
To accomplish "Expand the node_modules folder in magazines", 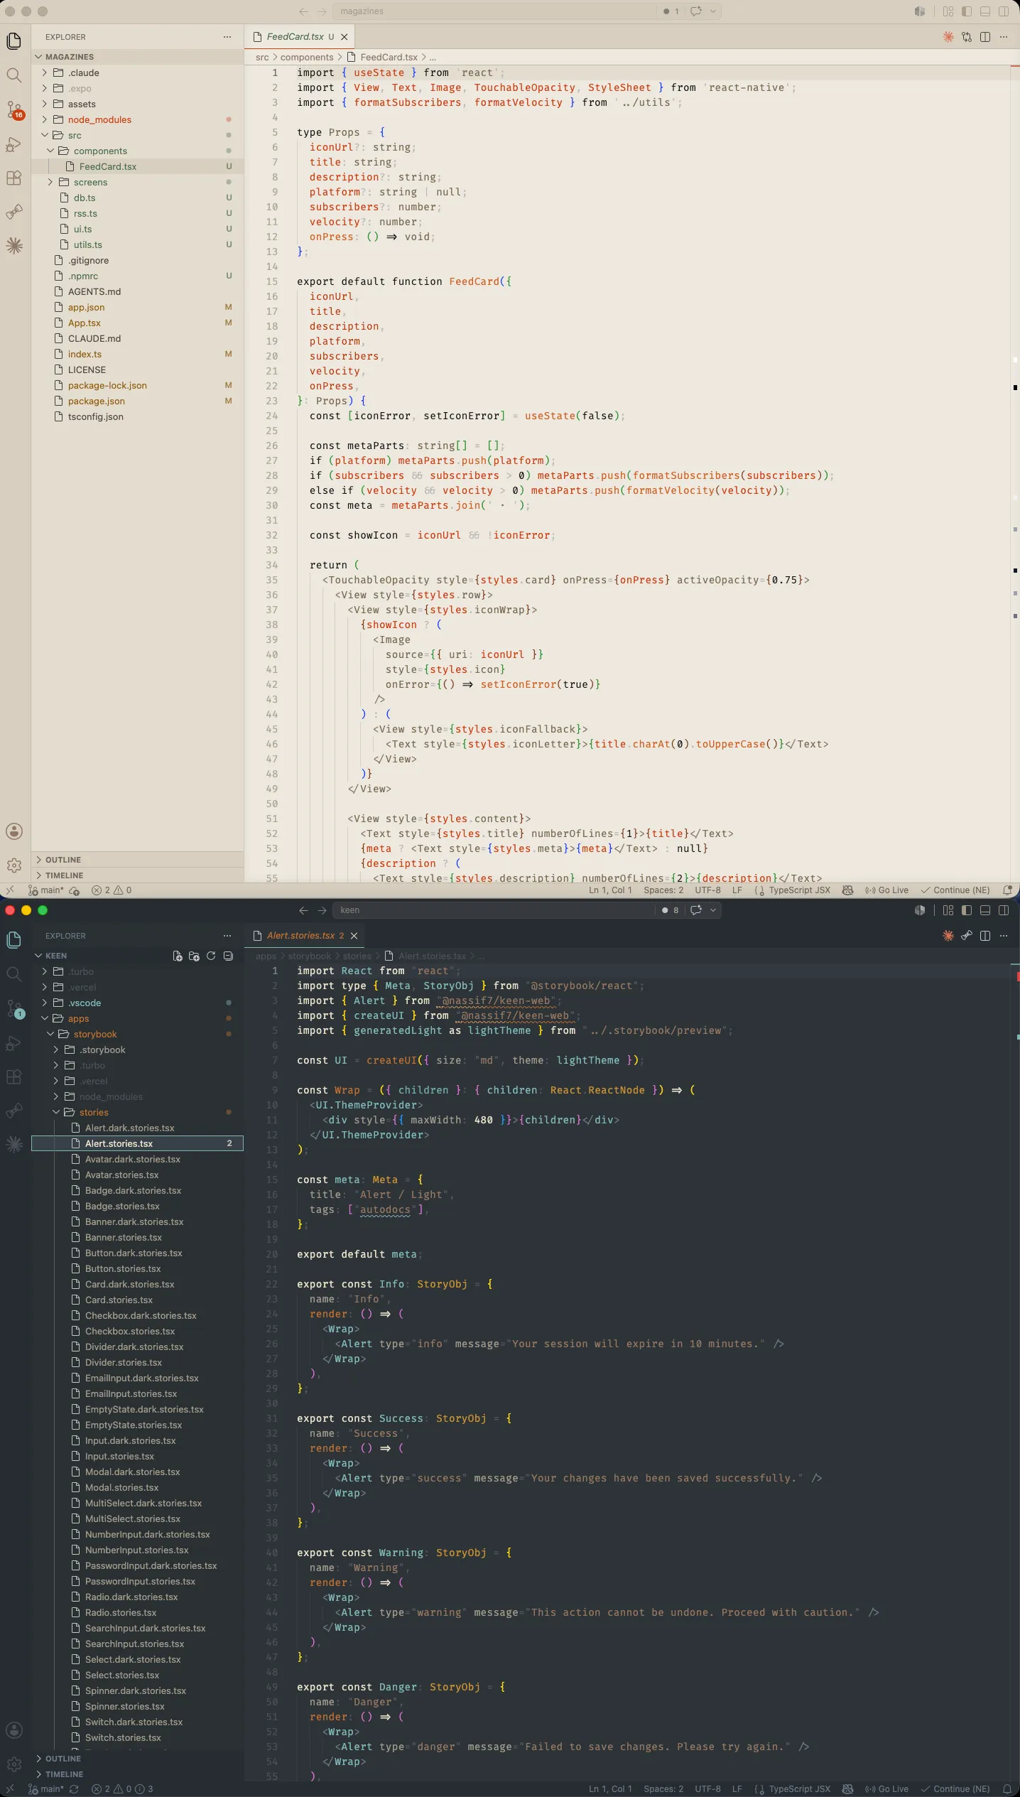I will 138,119.
